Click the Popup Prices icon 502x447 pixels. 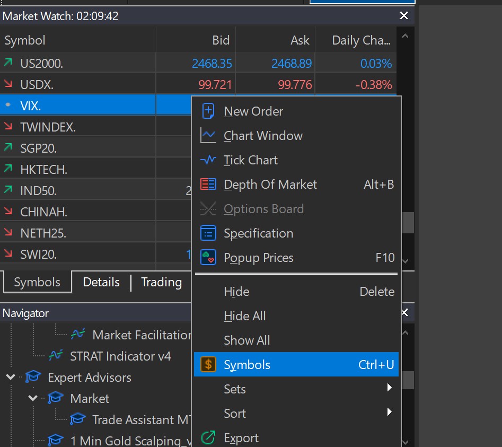208,258
